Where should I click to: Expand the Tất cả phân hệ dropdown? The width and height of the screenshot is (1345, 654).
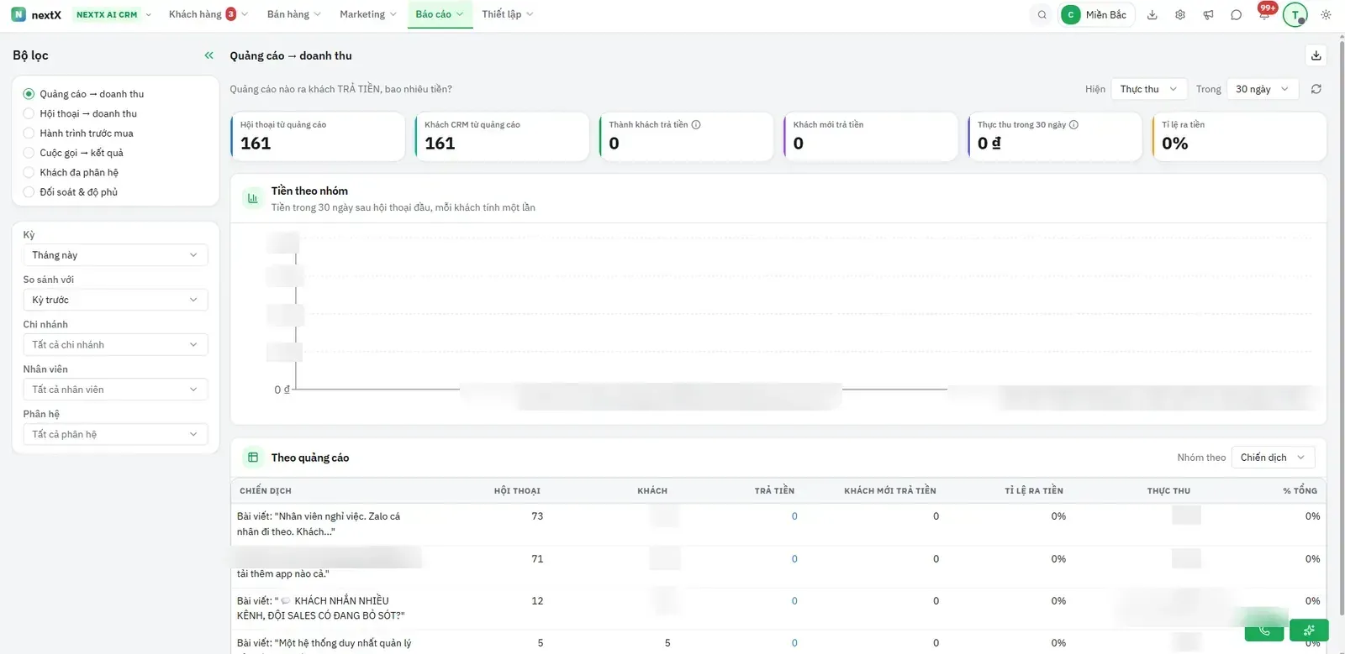[x=115, y=434]
